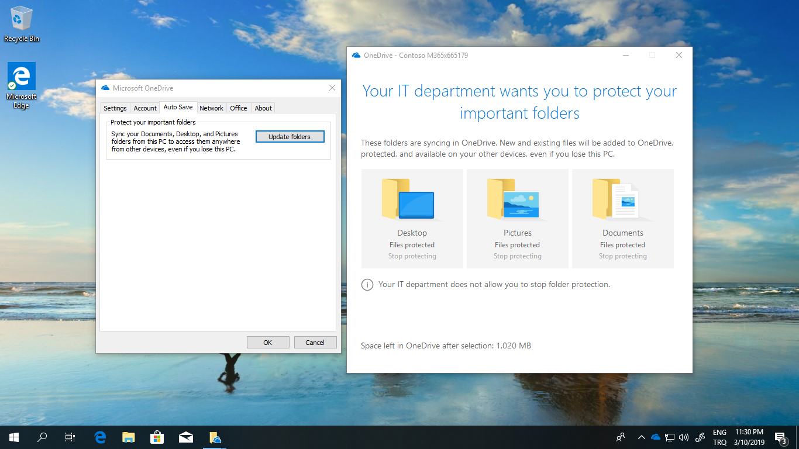Open Task View from the taskbar
Viewport: 799px width, 449px height.
(x=70, y=437)
